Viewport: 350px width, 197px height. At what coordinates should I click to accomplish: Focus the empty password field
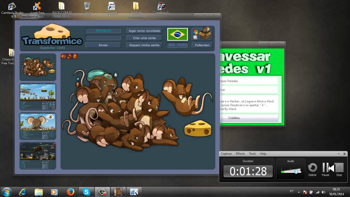point(103,38)
